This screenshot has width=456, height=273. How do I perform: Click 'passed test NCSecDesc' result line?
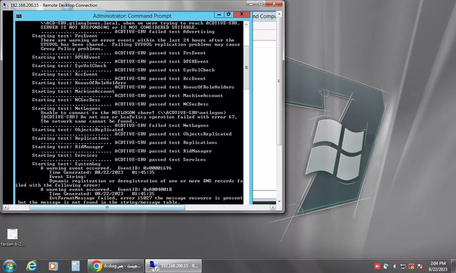click(125, 104)
